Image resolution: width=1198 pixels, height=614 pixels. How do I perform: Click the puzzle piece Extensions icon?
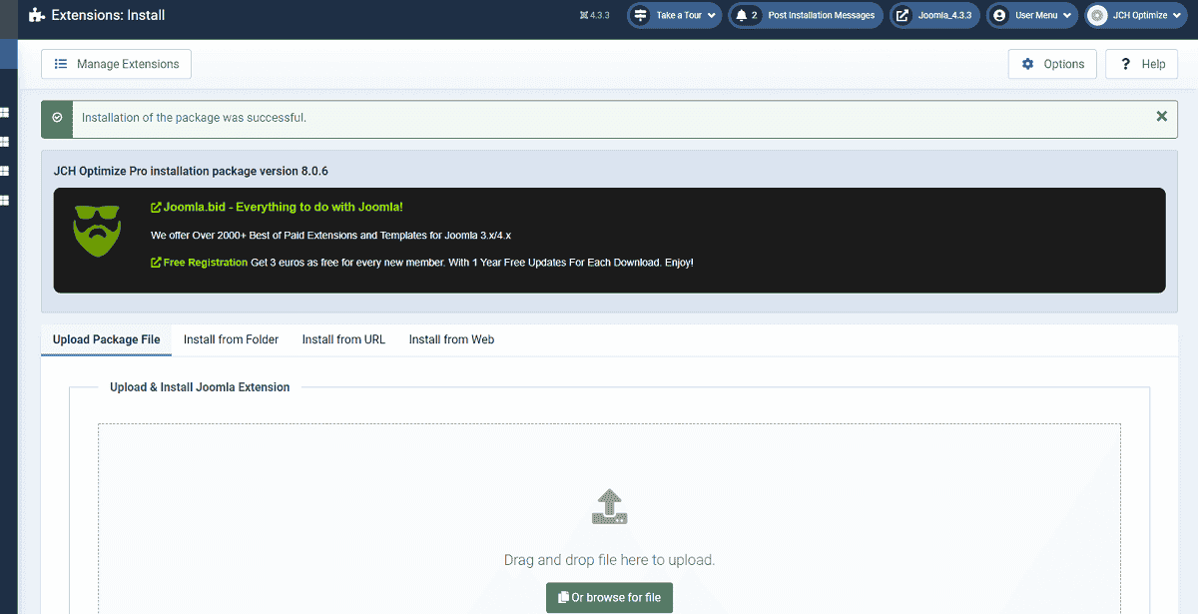pyautogui.click(x=37, y=15)
